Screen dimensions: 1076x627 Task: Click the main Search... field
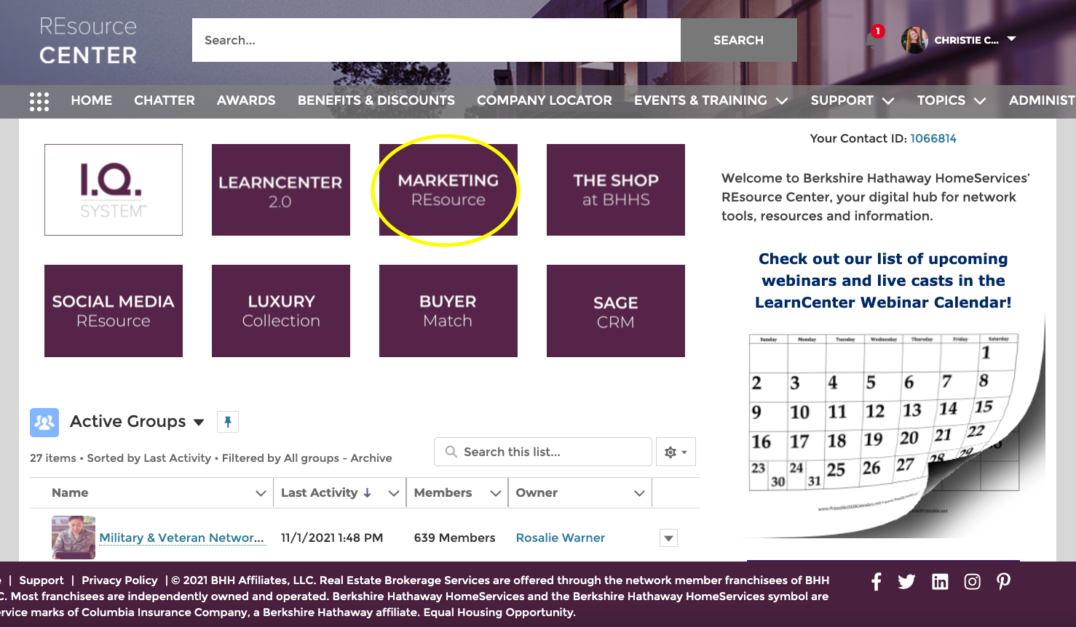click(x=436, y=40)
